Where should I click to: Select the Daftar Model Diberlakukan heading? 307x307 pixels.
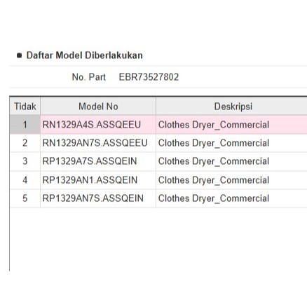(x=84, y=55)
